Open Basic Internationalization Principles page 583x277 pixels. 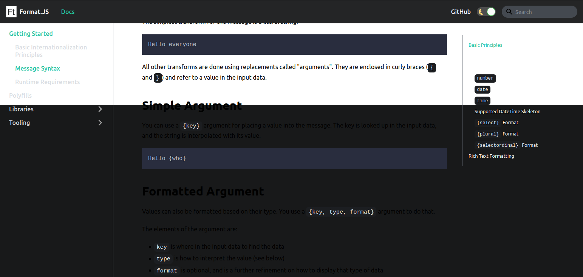point(51,51)
